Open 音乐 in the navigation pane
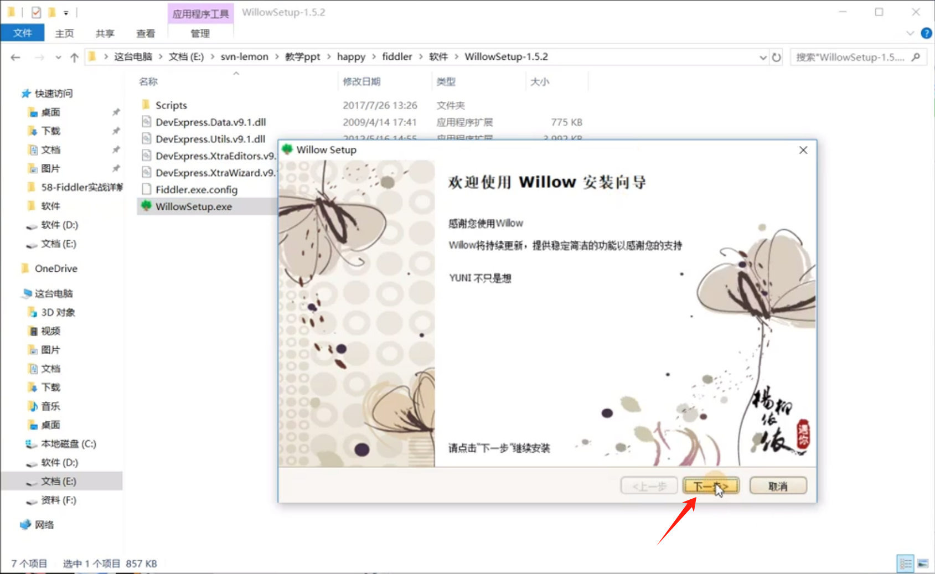The width and height of the screenshot is (935, 574). click(x=50, y=406)
